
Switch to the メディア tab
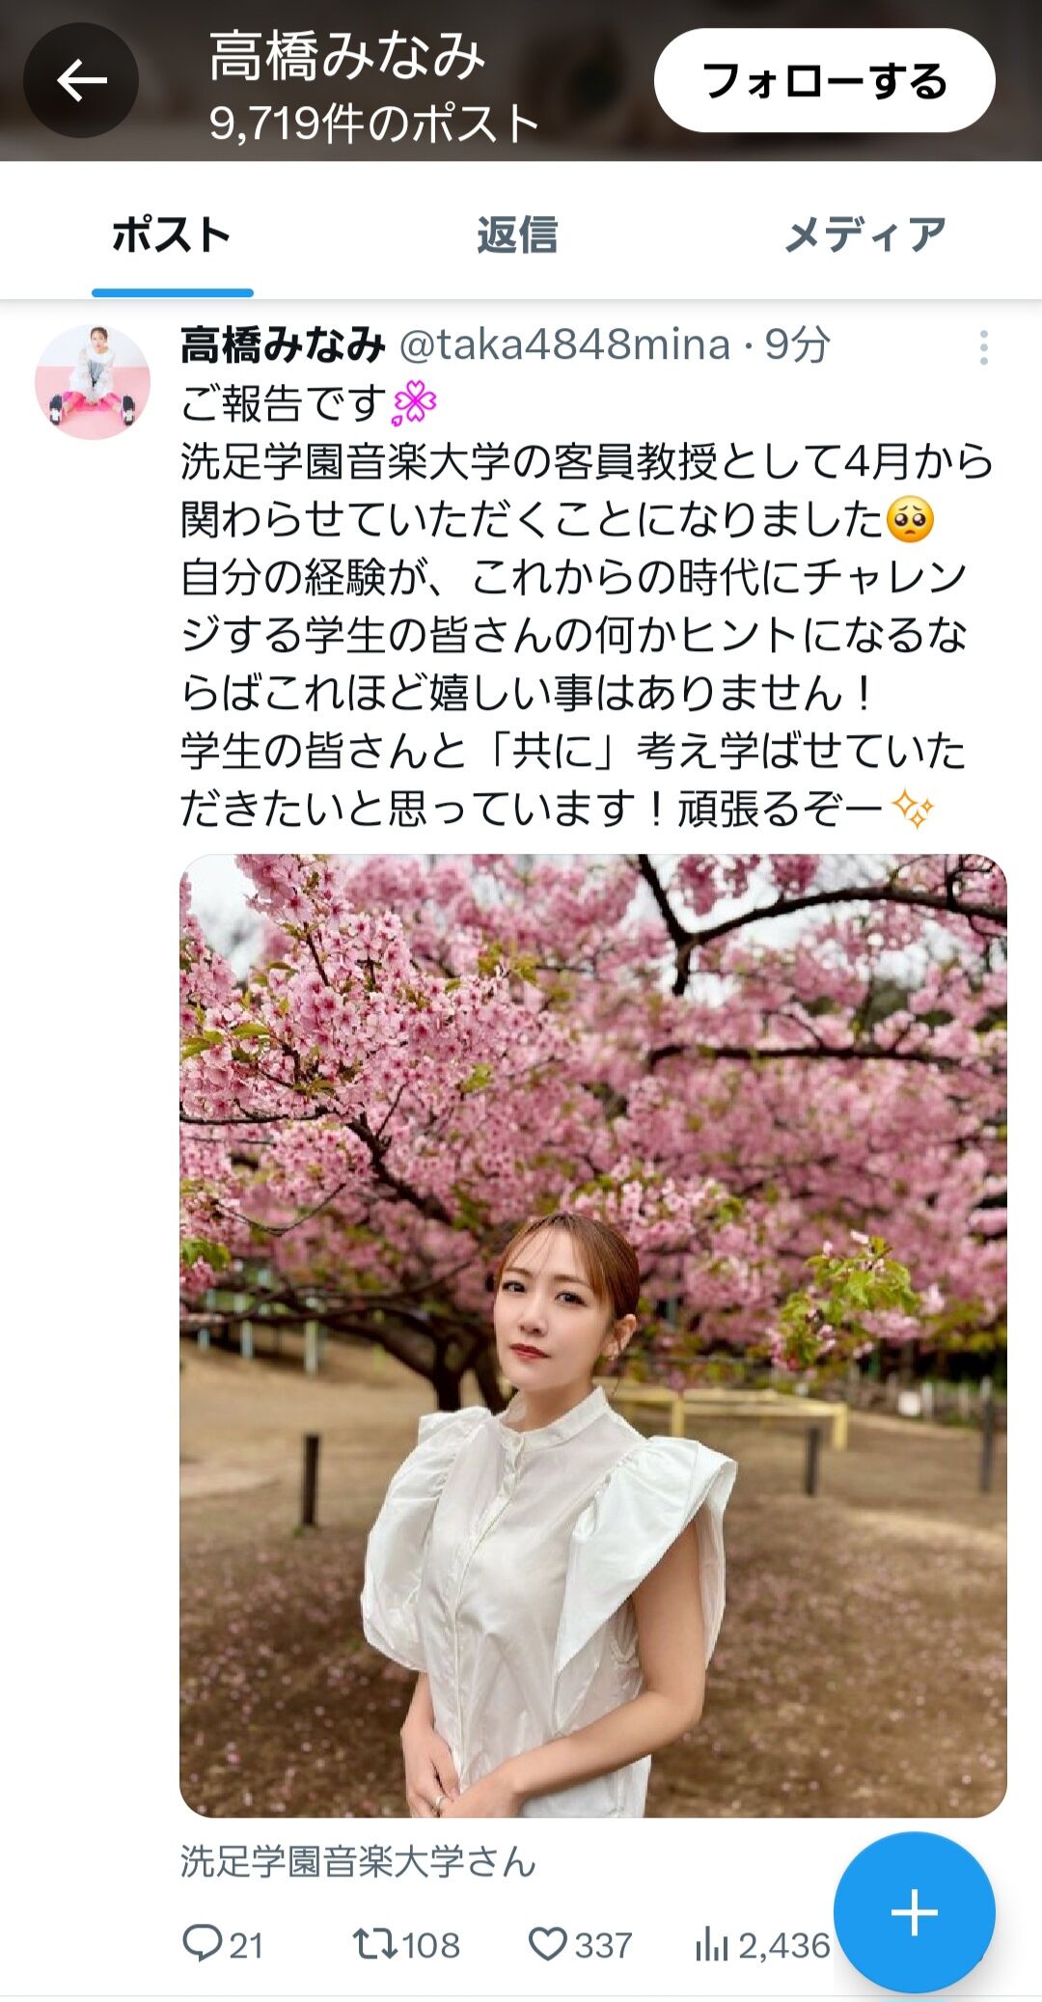coord(865,234)
